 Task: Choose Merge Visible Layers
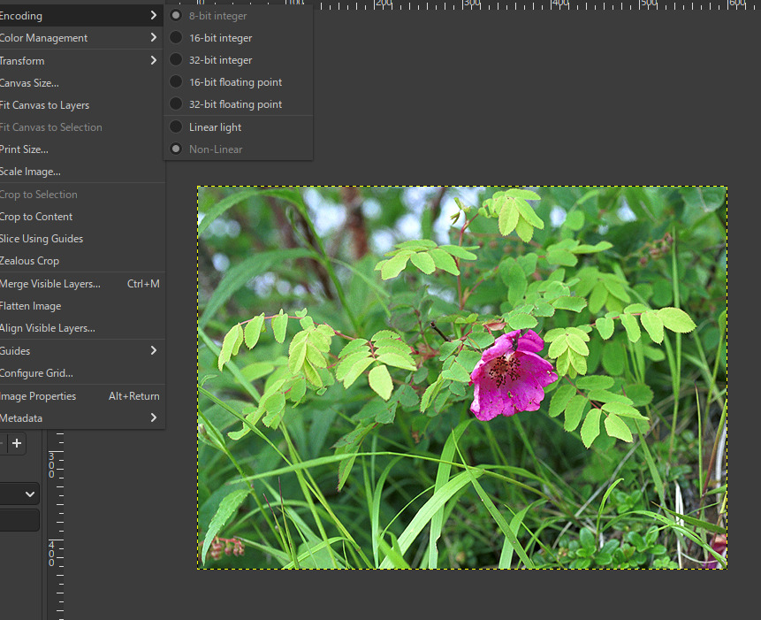pos(50,284)
